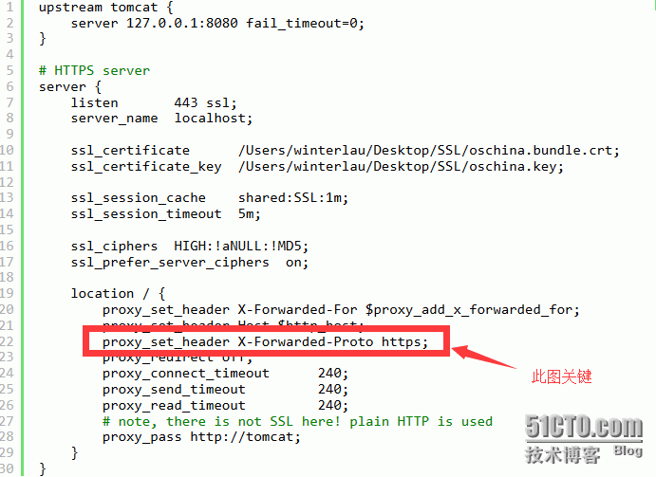This screenshot has height=477, width=656.
Task: Click the ssl_session_timeout 5m line
Action: (x=165, y=214)
